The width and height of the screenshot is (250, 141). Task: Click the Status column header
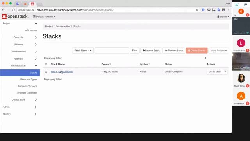pyautogui.click(x=168, y=64)
